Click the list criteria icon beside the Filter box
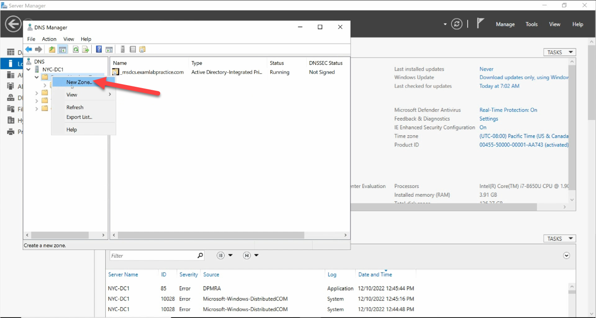Image resolution: width=596 pixels, height=318 pixels. coord(221,256)
